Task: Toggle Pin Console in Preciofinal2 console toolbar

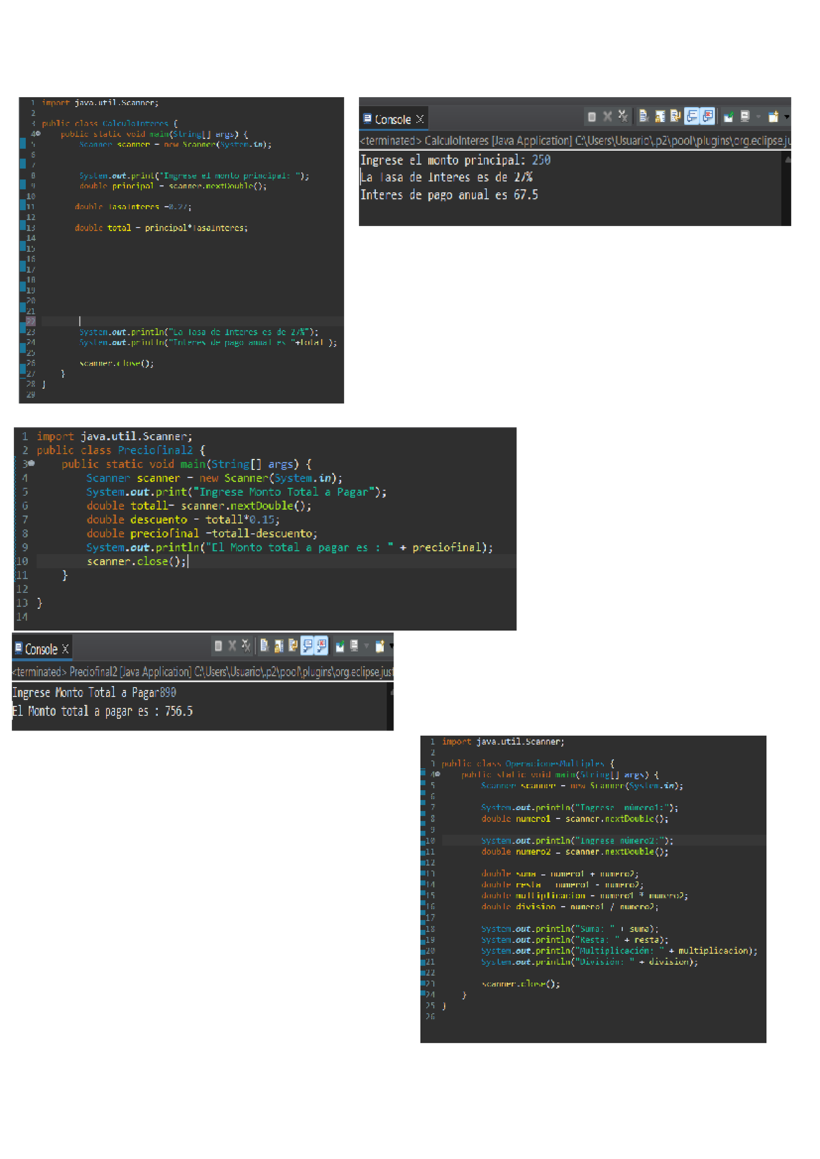Action: tap(340, 646)
